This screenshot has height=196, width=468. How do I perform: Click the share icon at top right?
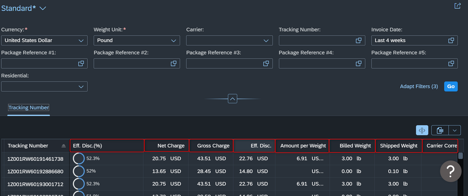pos(457,5)
